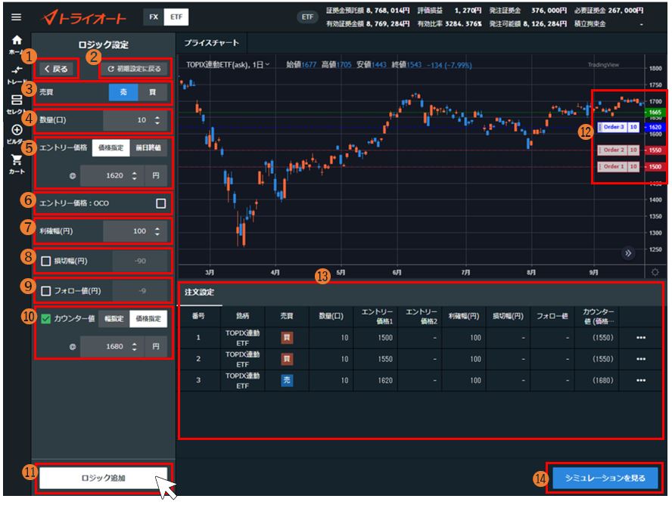Enable 損切幅(円) checkbox
Screen dimensions: 672x505
tap(46, 261)
